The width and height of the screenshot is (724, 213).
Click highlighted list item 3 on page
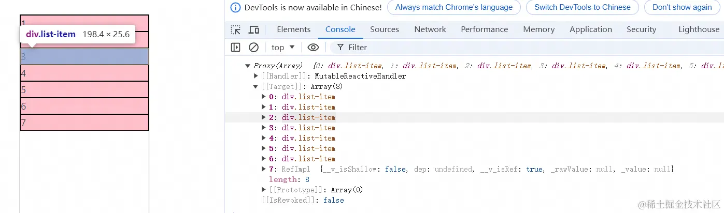pyautogui.click(x=84, y=56)
